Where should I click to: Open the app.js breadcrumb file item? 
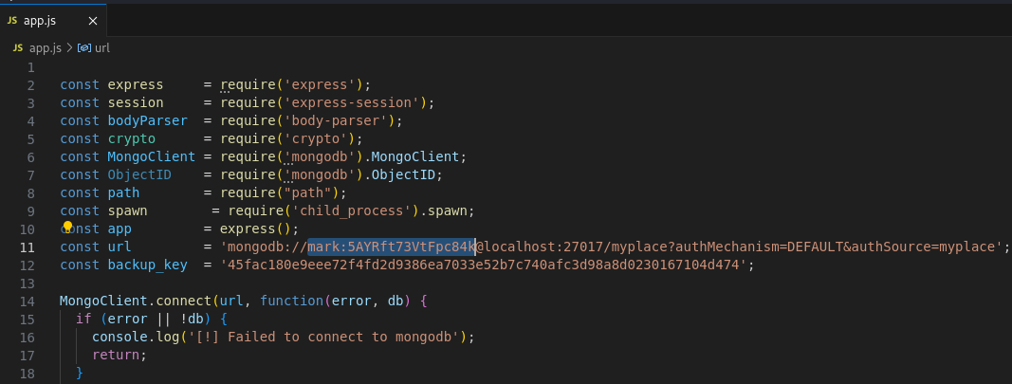(x=45, y=46)
